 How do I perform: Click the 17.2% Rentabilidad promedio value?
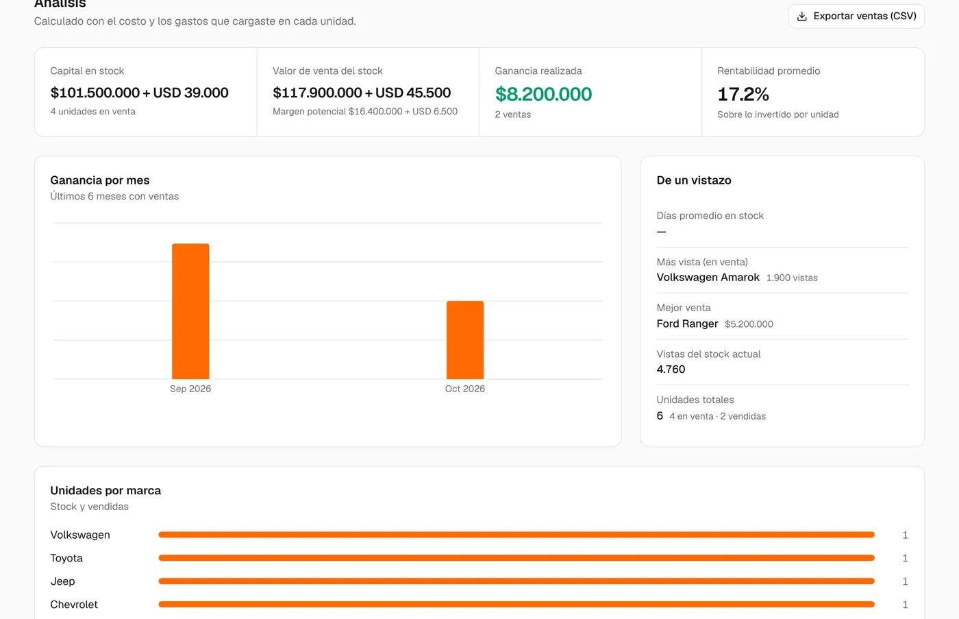pos(743,94)
